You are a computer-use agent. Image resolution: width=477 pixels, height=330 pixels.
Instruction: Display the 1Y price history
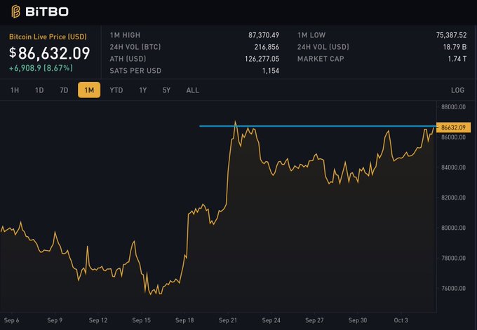click(142, 90)
